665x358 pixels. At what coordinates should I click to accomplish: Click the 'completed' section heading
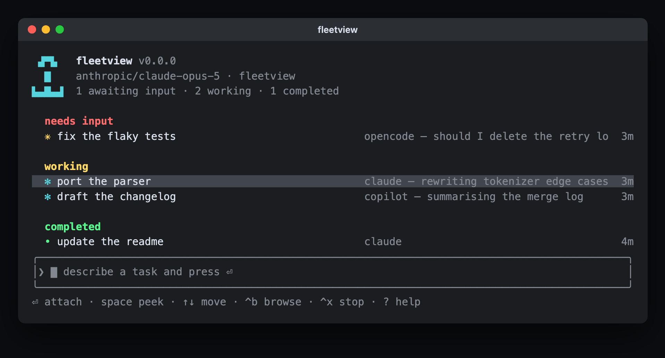[x=73, y=227]
